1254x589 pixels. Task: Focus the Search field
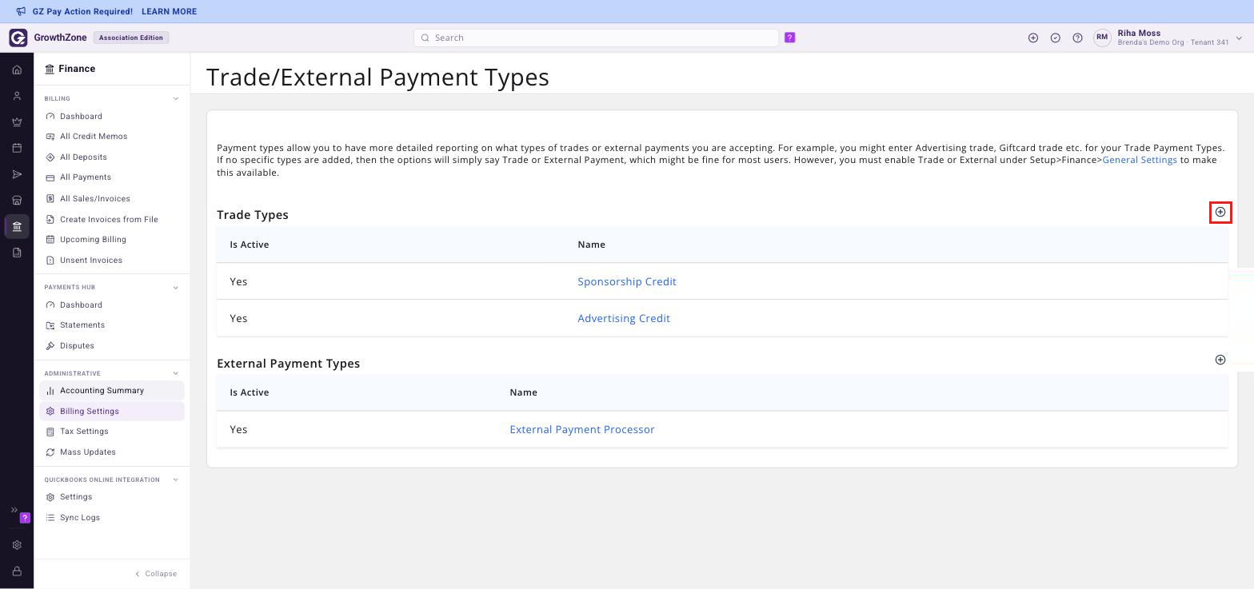pos(597,38)
